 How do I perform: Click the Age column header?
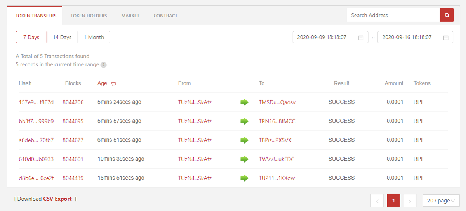coord(102,83)
